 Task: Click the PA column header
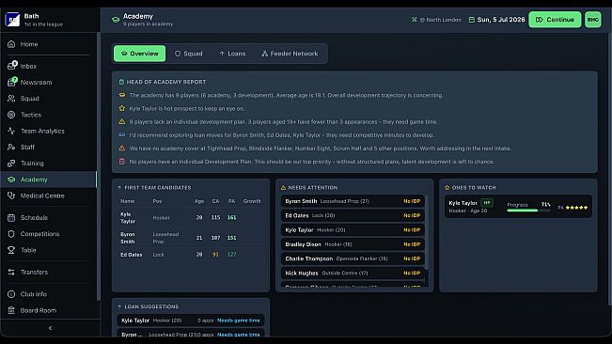pos(231,201)
